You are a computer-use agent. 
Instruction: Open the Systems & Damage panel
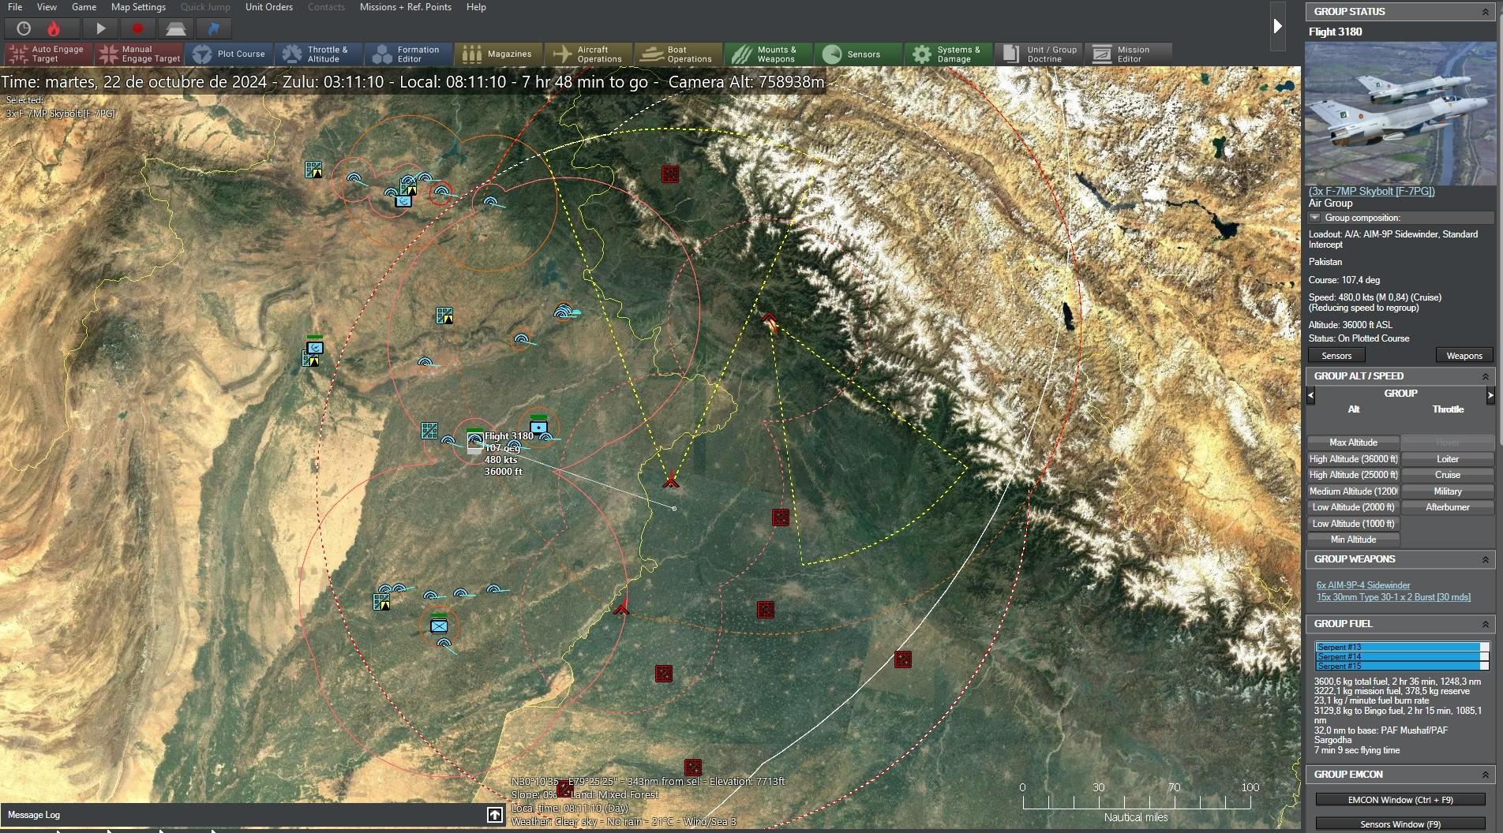point(947,54)
